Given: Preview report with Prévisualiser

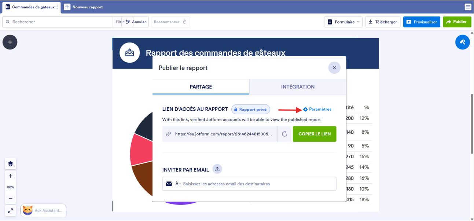Looking at the screenshot, I should coord(422,22).
